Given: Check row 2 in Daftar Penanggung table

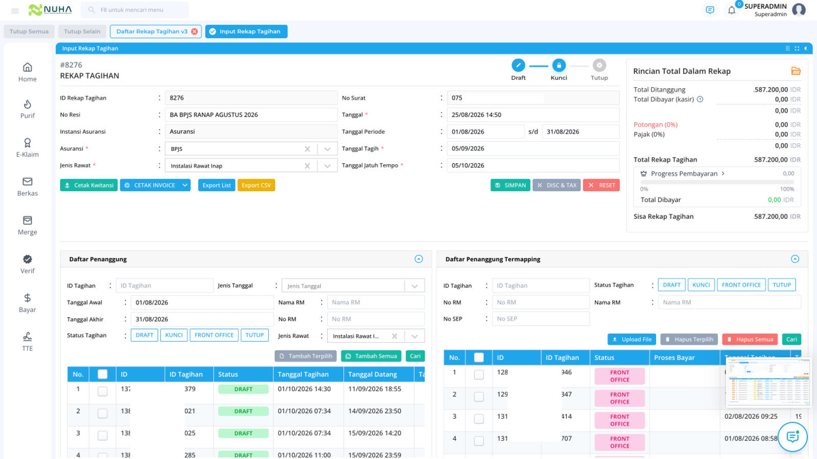Looking at the screenshot, I should [x=103, y=413].
